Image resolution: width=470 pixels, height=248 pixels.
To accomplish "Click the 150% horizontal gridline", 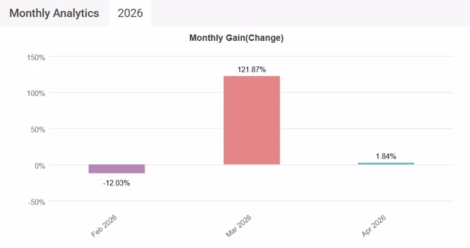I will coord(186,57).
